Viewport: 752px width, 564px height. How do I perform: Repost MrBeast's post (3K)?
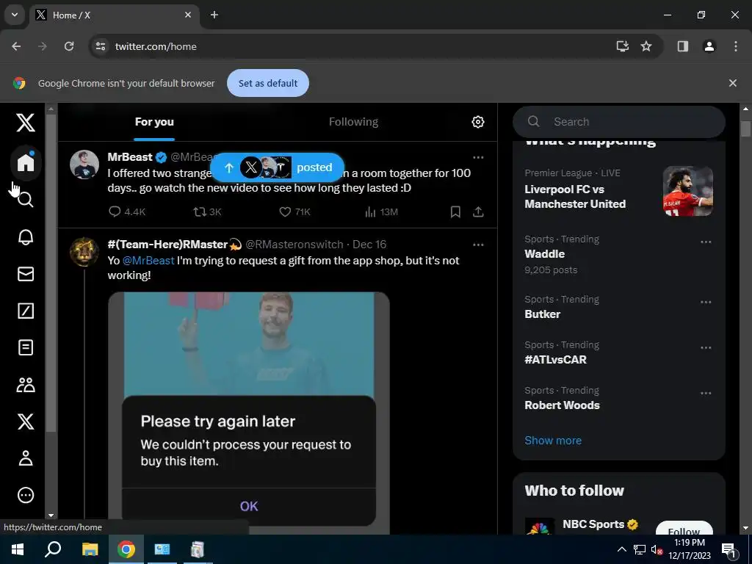coord(207,211)
